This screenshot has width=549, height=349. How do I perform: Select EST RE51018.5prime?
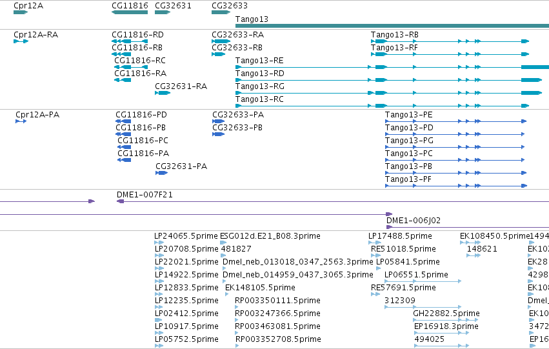403,249
